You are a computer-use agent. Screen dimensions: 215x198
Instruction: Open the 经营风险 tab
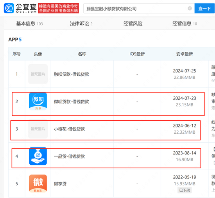(133, 24)
